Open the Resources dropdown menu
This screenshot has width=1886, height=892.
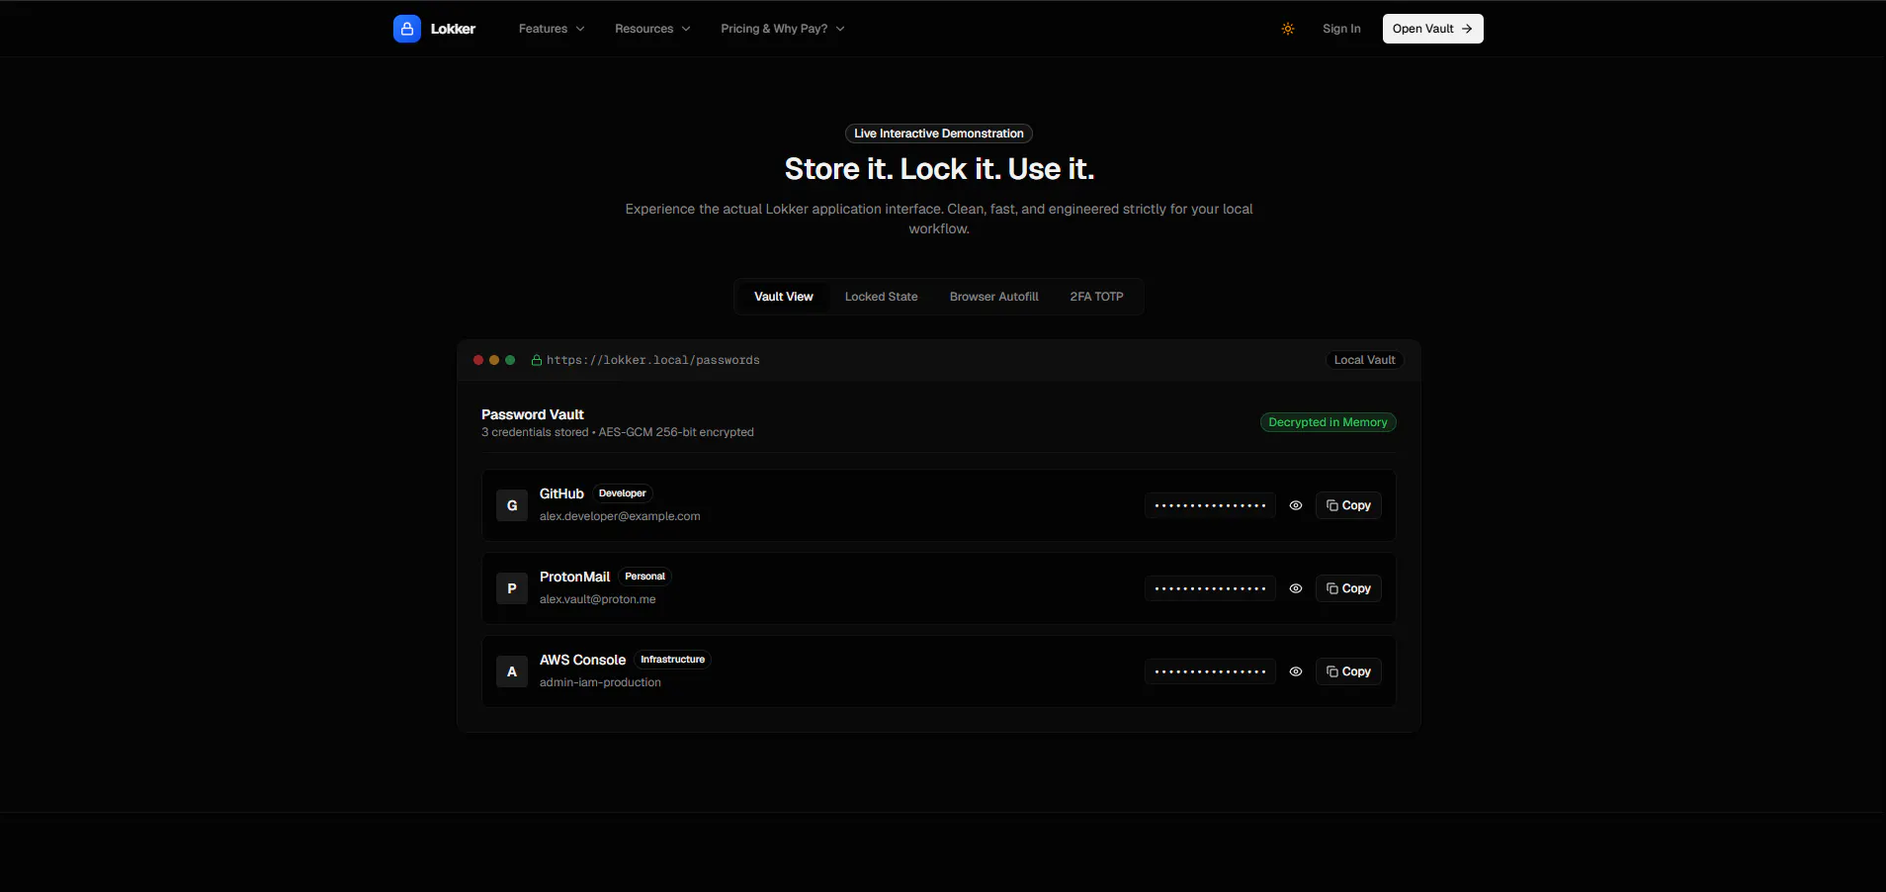(x=652, y=29)
